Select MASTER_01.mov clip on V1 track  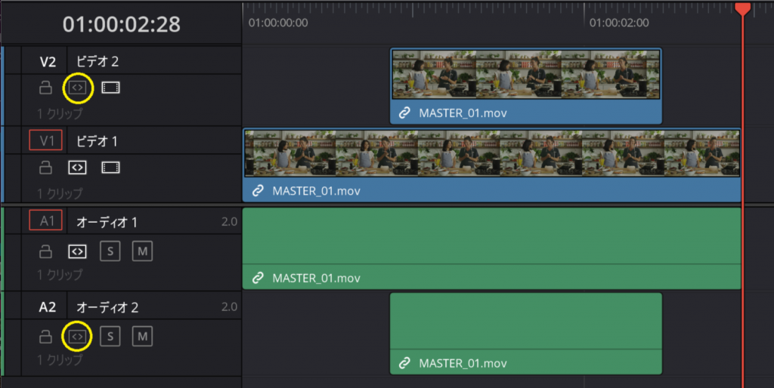coord(491,165)
